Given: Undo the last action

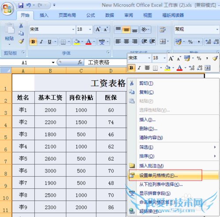Looking at the screenshot, I should coord(29,5).
